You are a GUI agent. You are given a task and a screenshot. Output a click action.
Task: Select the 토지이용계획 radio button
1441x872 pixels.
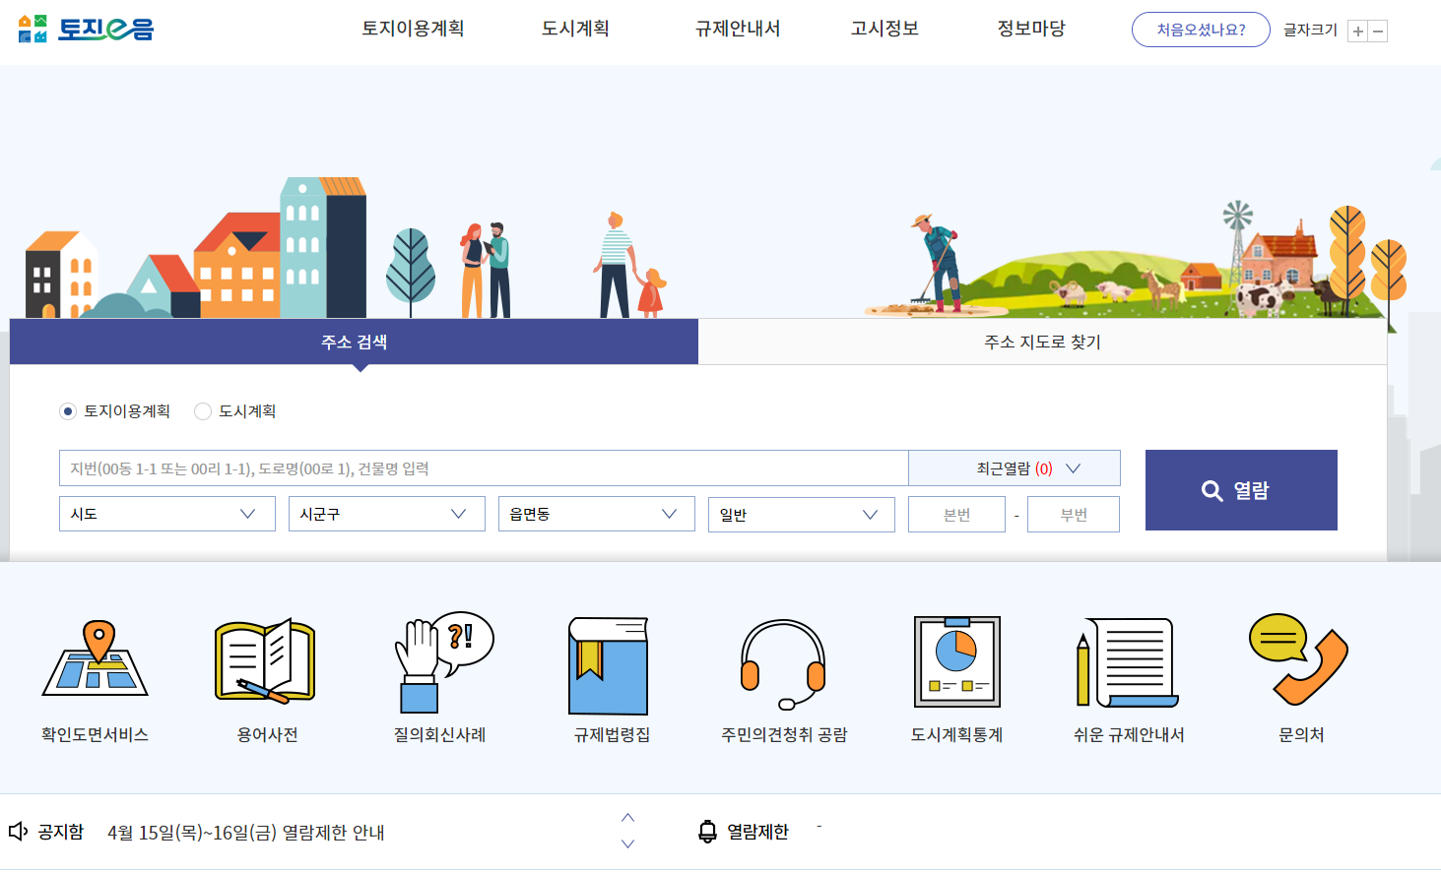(68, 411)
